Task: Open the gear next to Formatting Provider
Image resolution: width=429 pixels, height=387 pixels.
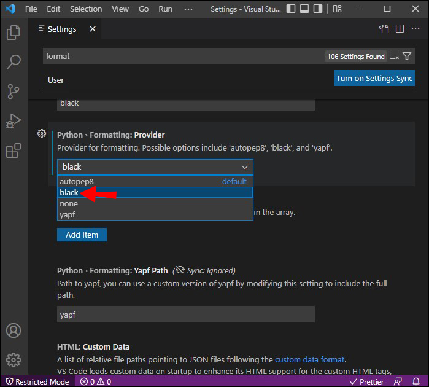Action: click(42, 134)
